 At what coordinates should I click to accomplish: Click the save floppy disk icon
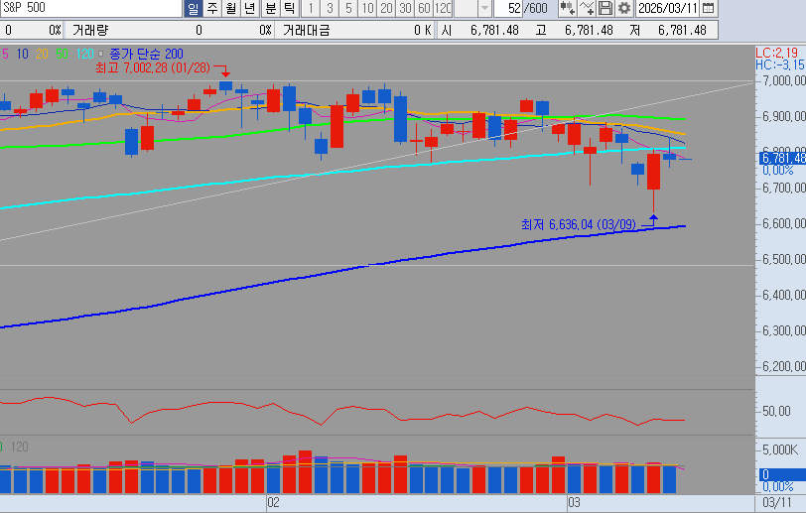pos(605,8)
